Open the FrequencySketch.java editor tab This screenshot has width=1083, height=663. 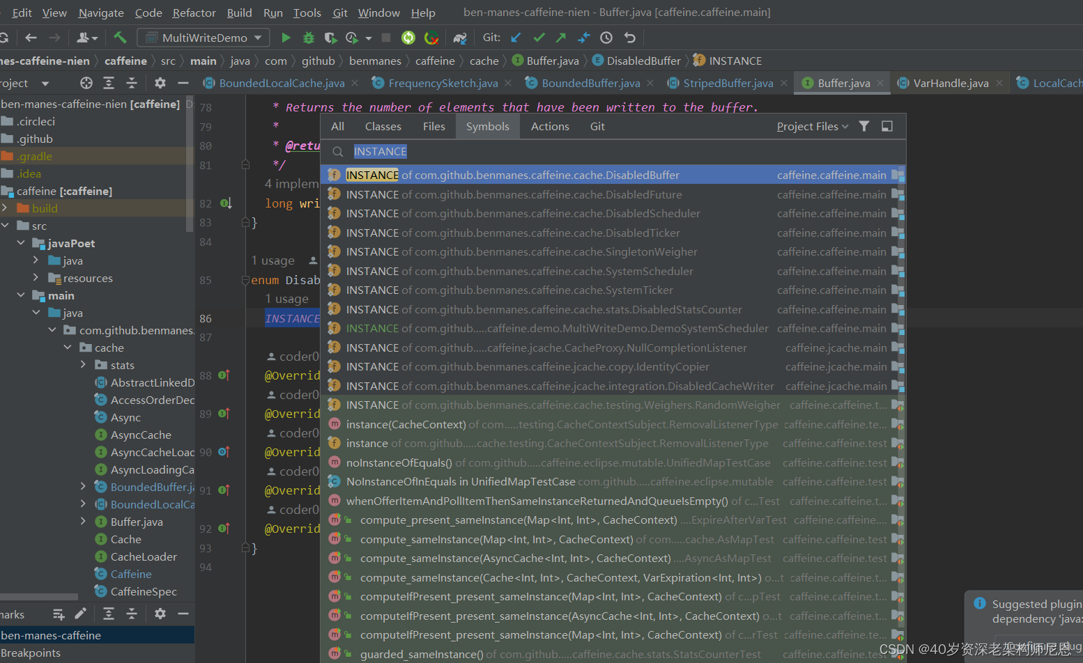443,83
